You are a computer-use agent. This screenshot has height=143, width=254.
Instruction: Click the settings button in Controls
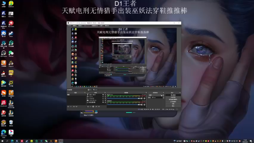point(173,104)
